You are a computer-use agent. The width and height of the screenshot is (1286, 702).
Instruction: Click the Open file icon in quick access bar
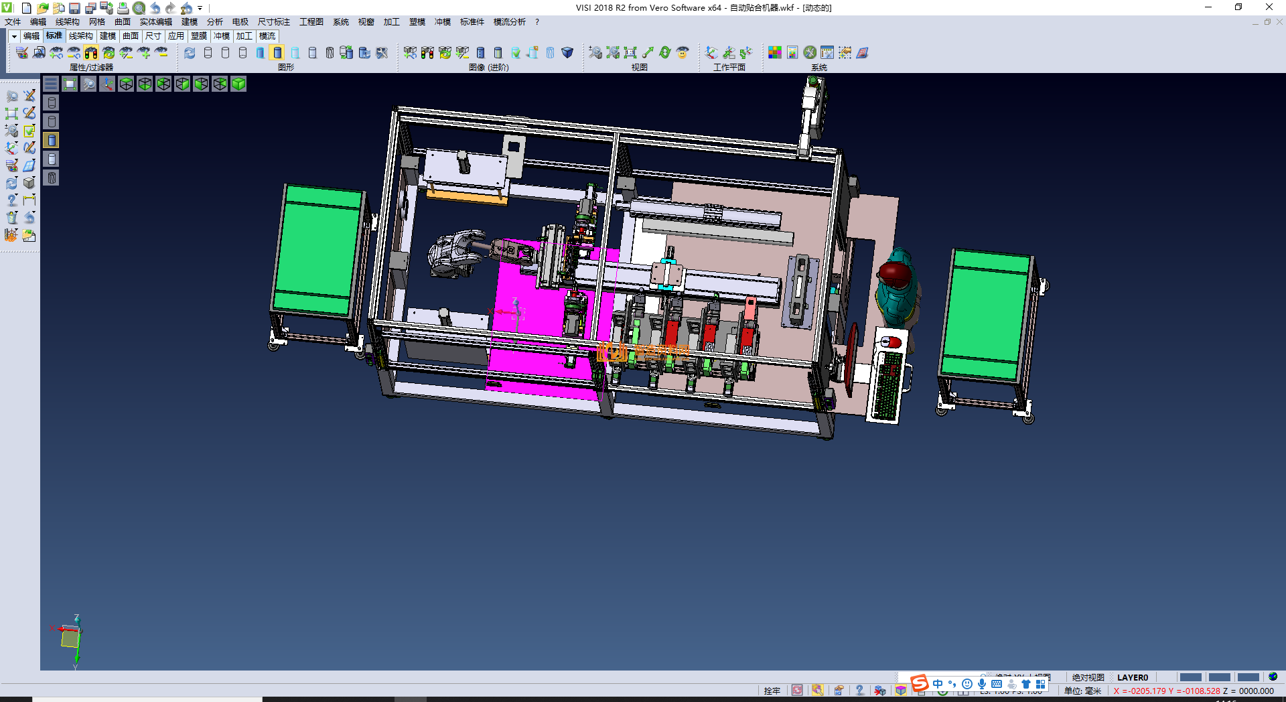pos(42,8)
